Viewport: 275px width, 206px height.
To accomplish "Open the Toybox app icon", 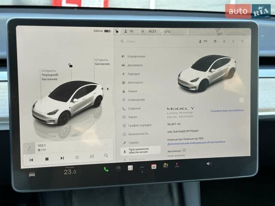I will coord(165,166).
